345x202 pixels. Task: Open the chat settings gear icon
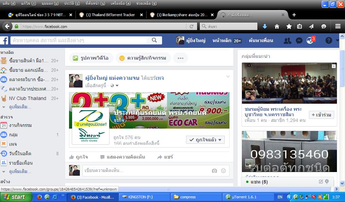pos(327,181)
